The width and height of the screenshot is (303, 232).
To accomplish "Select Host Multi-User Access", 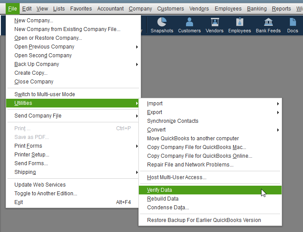I will (x=177, y=177).
